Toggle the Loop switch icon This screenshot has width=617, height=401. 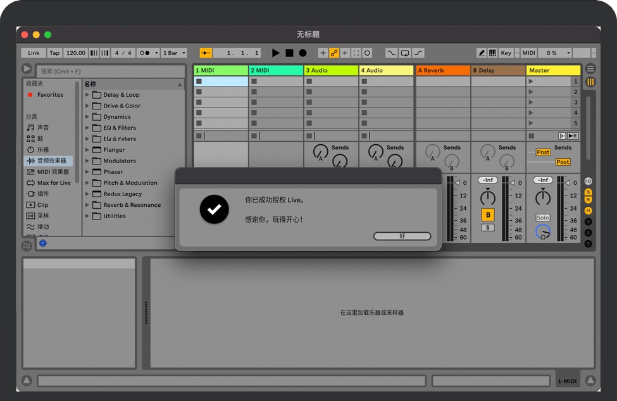[404, 52]
